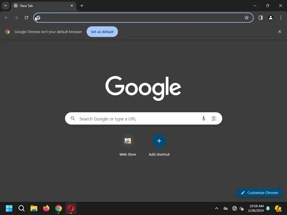
Task: Click the Google logo
Action: click(x=143, y=88)
